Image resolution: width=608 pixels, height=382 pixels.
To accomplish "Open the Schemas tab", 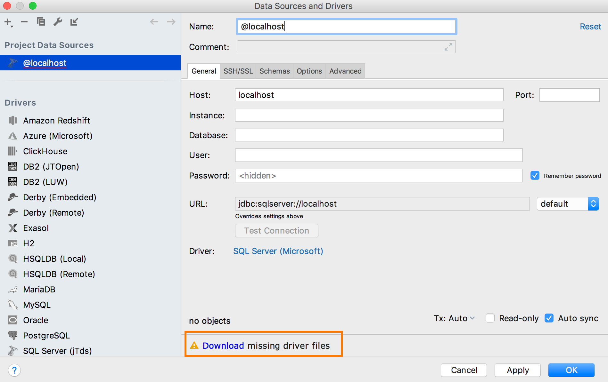I will (275, 71).
